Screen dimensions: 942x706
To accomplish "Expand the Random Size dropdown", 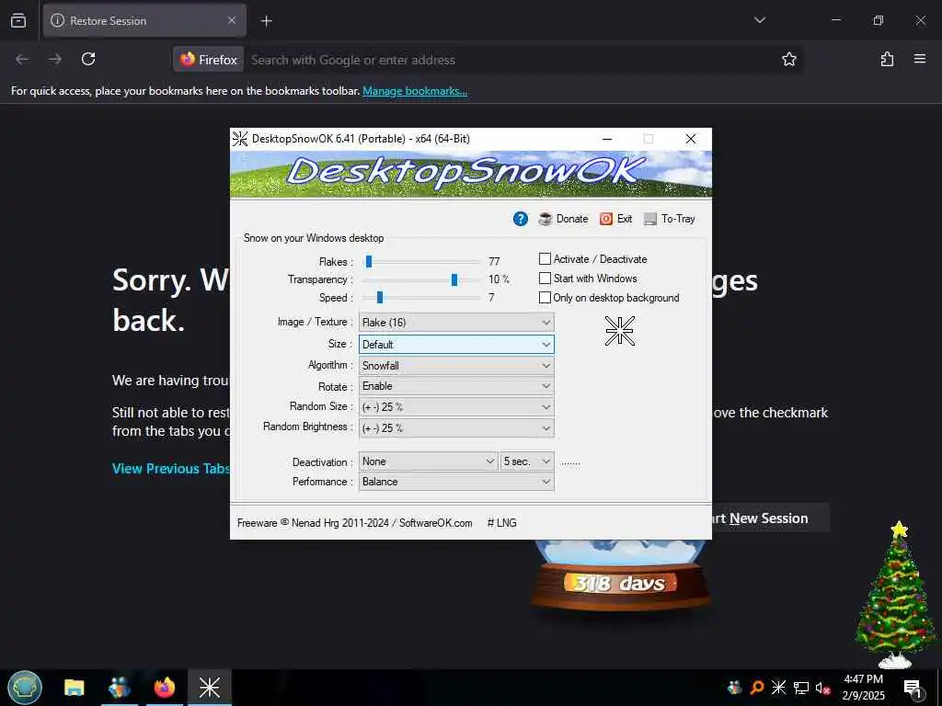I will tap(456, 407).
